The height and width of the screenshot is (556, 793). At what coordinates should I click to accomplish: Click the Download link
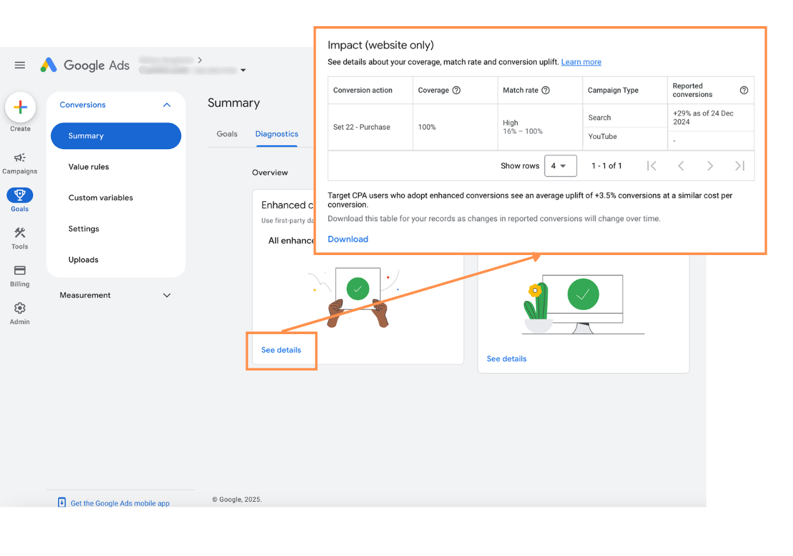pyautogui.click(x=348, y=239)
